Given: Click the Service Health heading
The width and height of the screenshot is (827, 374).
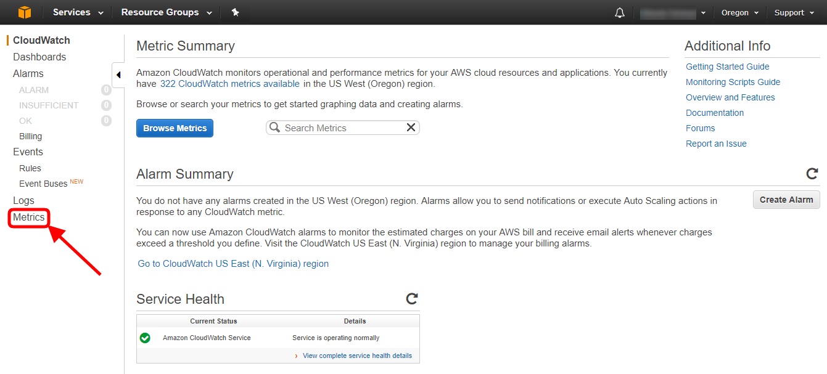Looking at the screenshot, I should tap(180, 299).
